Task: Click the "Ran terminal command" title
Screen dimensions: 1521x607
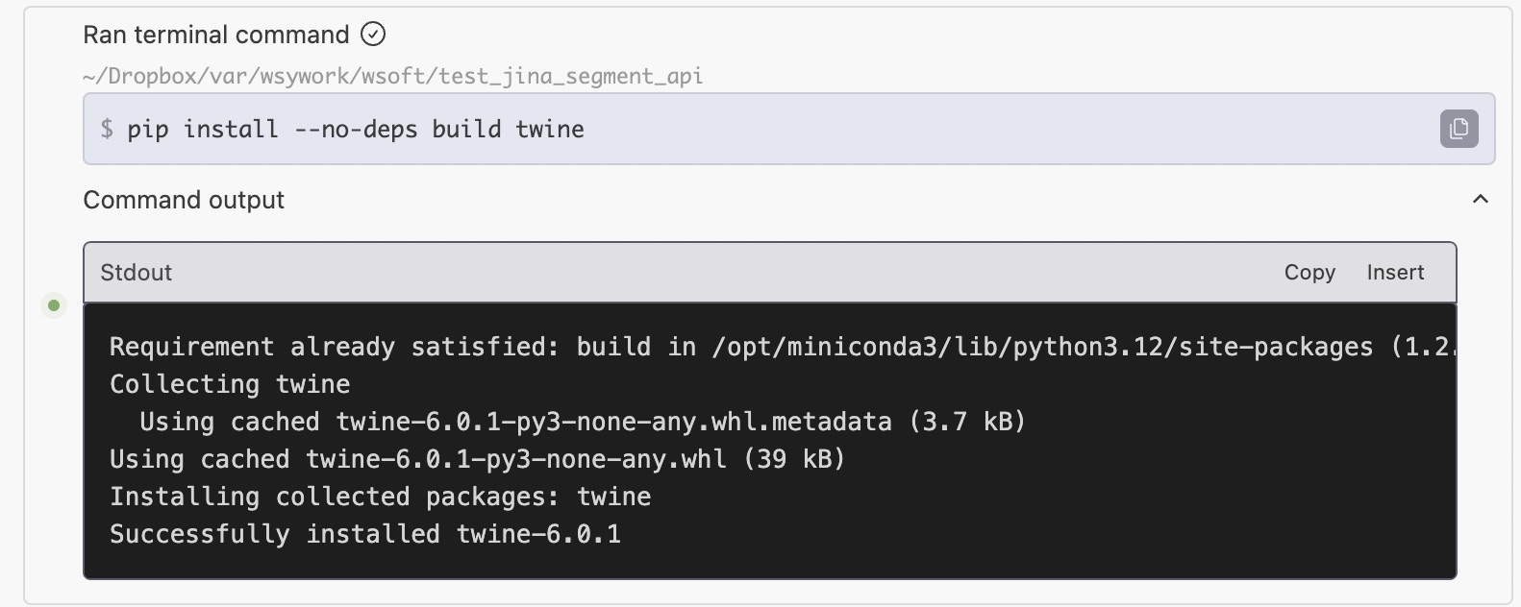Action: click(x=216, y=35)
